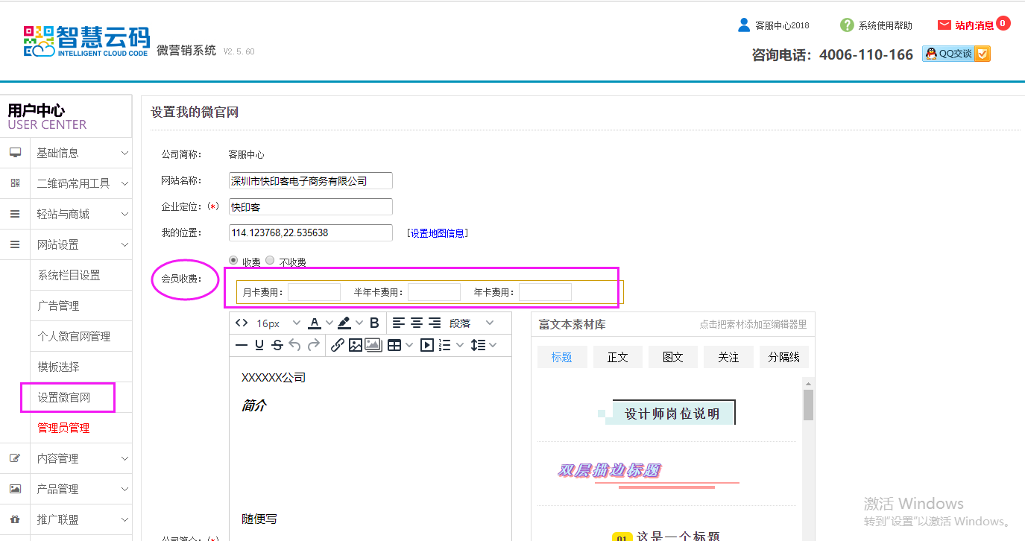This screenshot has height=541, width=1025.
Task: Open the text color picker arrow
Action: point(329,323)
